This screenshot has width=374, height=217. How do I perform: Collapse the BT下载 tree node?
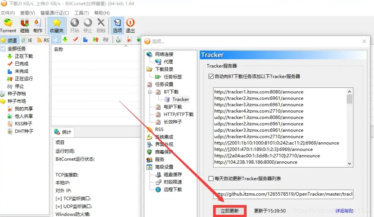150,92
